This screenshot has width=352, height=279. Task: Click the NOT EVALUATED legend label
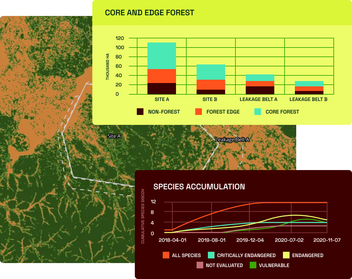pyautogui.click(x=224, y=265)
